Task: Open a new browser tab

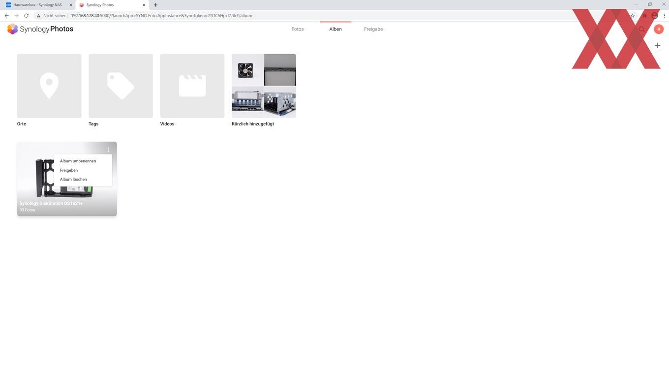Action: pos(155,5)
